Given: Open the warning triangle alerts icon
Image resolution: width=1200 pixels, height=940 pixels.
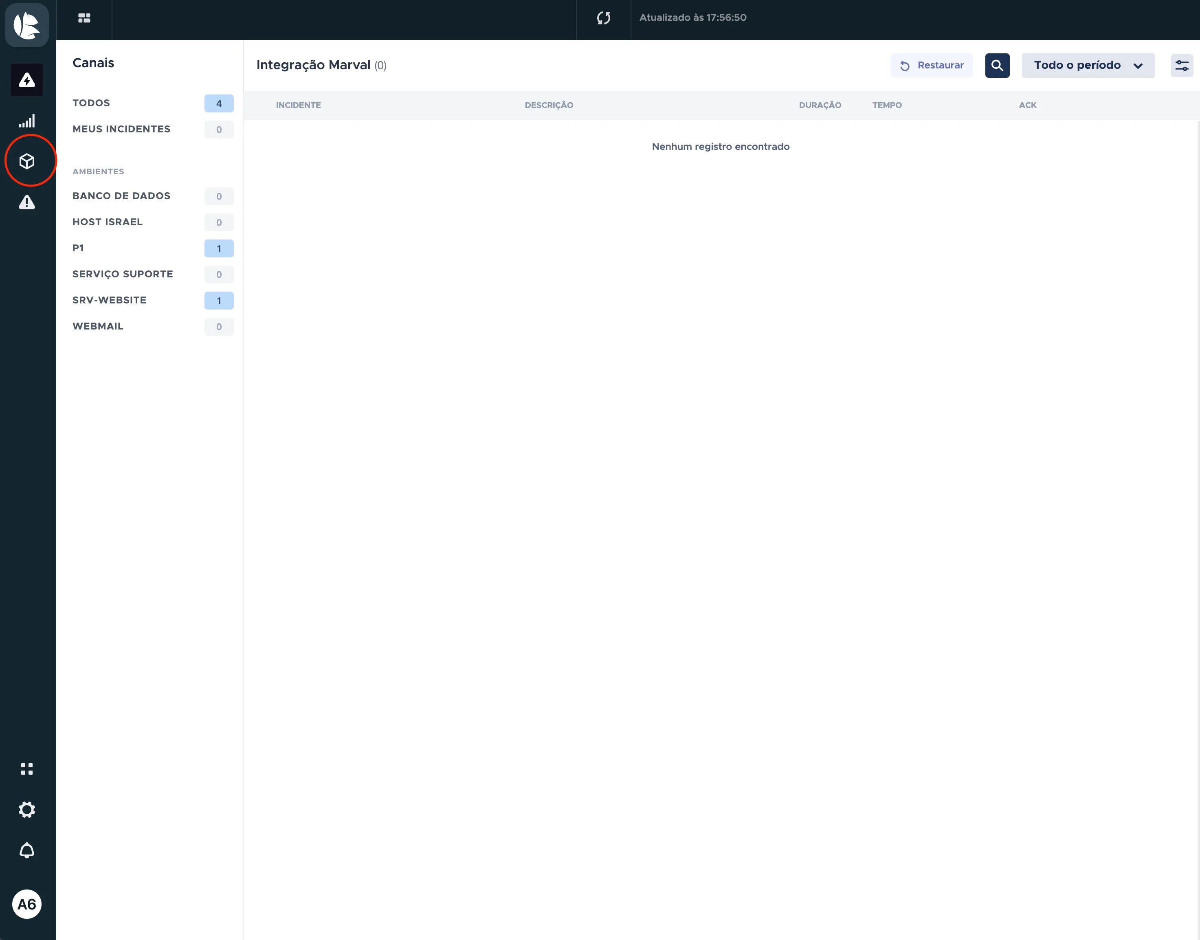Looking at the screenshot, I should [27, 202].
